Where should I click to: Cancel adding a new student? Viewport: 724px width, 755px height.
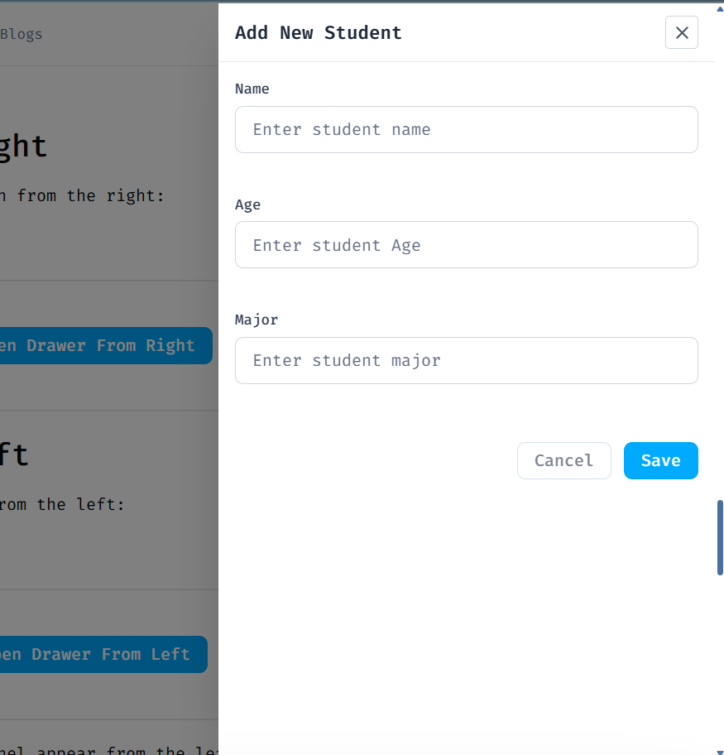[x=563, y=460]
